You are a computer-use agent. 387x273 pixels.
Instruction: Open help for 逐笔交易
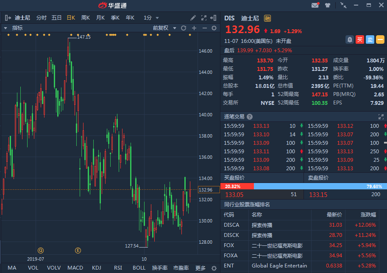coord(250,117)
